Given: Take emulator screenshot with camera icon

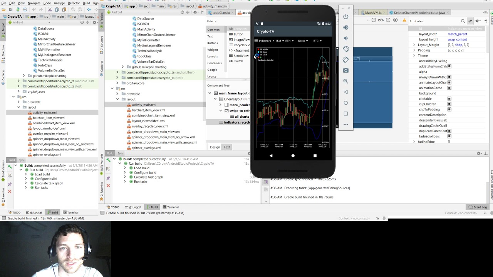Looking at the screenshot, I should pyautogui.click(x=345, y=70).
